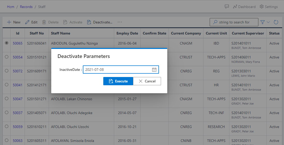Select radio button for staff 50072

(x=6, y=71)
